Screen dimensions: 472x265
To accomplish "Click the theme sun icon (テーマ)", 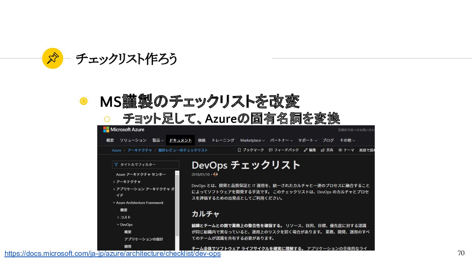I will point(340,150).
